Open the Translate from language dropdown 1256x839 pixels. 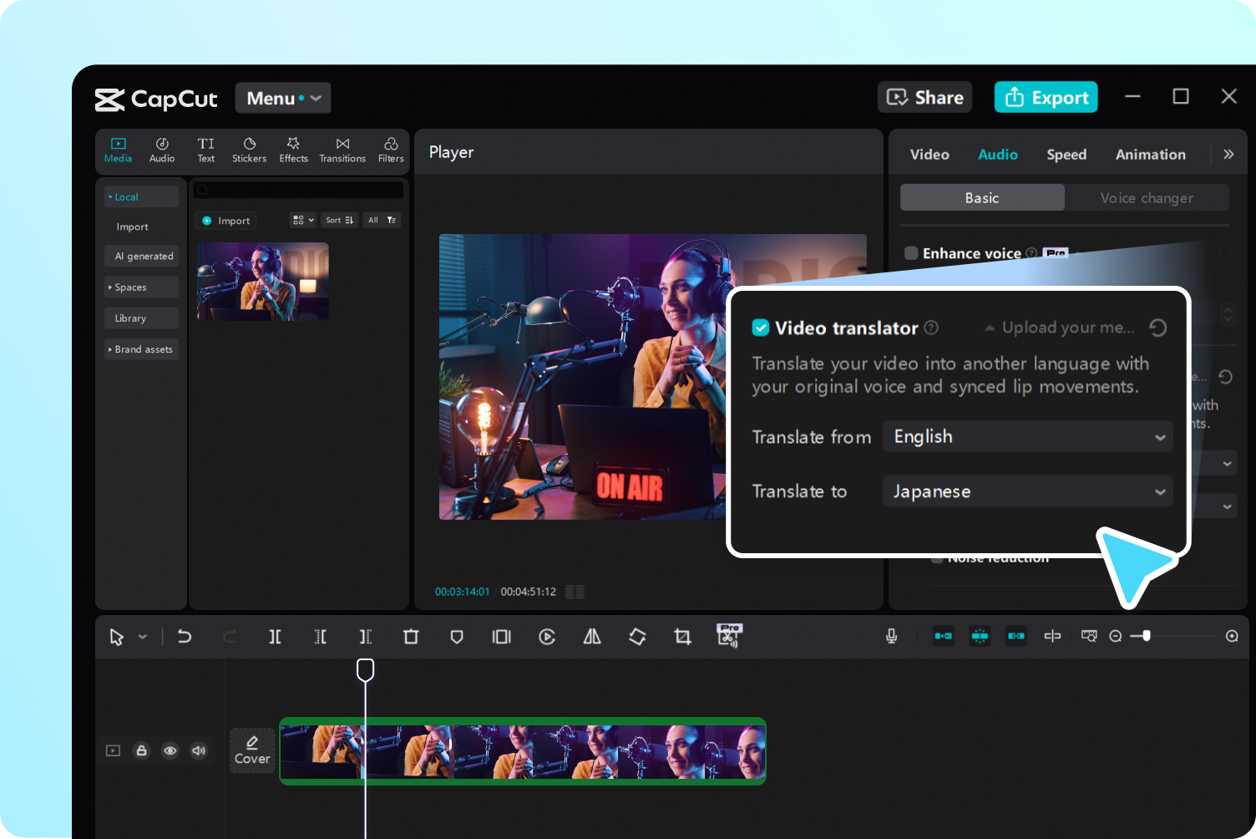(x=1026, y=436)
